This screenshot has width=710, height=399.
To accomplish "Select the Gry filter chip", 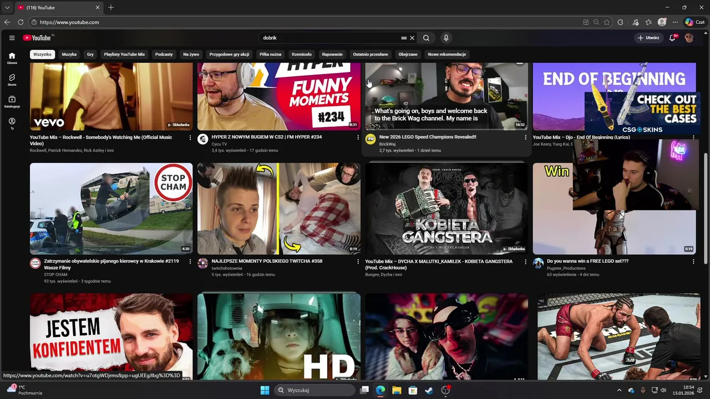I will [x=90, y=54].
